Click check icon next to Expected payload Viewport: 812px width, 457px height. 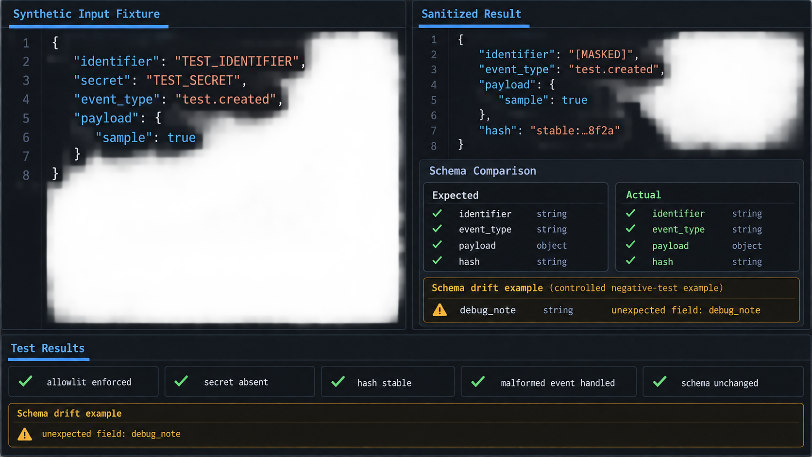click(x=437, y=245)
